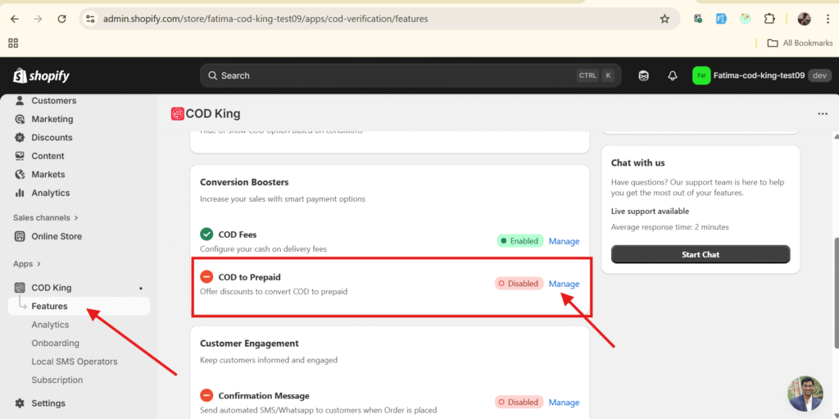Click the Shopify logo in header
Image resolution: width=839 pixels, height=419 pixels.
click(x=42, y=75)
